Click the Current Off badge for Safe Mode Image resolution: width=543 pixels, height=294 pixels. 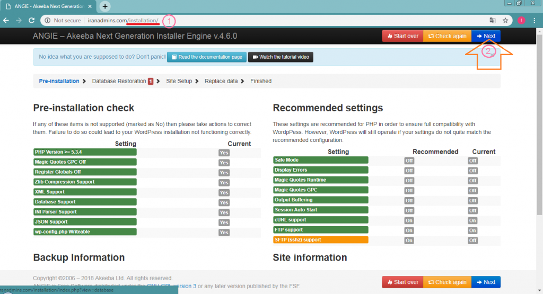click(x=472, y=161)
